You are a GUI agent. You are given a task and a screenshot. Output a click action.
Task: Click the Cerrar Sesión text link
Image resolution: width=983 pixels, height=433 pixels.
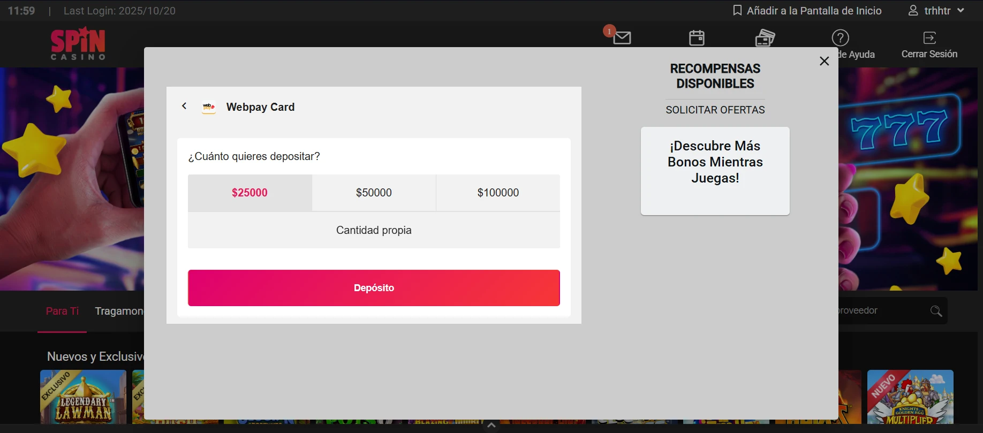click(929, 54)
